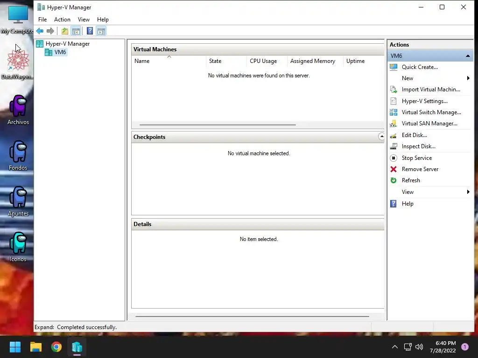Image resolution: width=478 pixels, height=358 pixels.
Task: Click Virtual Switch Manager icon
Action: pos(394,112)
